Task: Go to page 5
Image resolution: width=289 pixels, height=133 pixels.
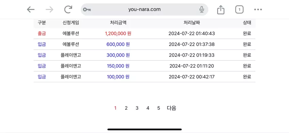Action: [159, 108]
